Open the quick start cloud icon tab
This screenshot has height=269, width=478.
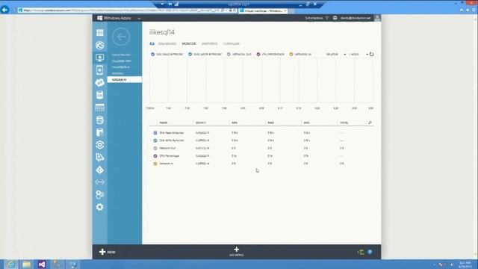click(152, 43)
